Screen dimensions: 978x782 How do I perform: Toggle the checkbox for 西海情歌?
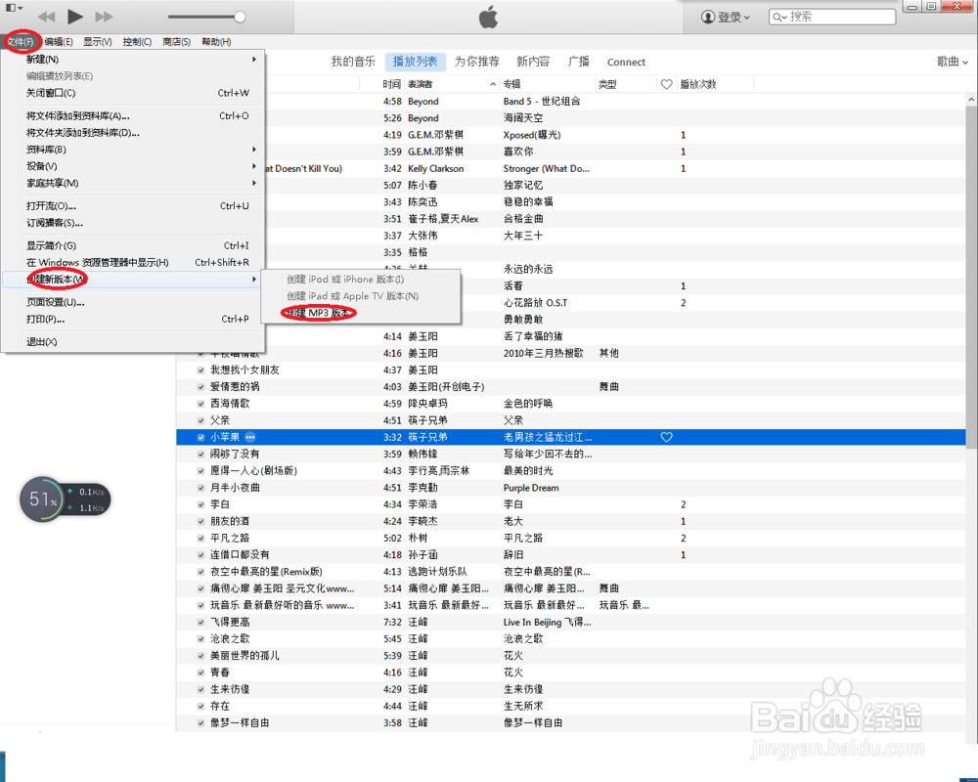(x=200, y=404)
